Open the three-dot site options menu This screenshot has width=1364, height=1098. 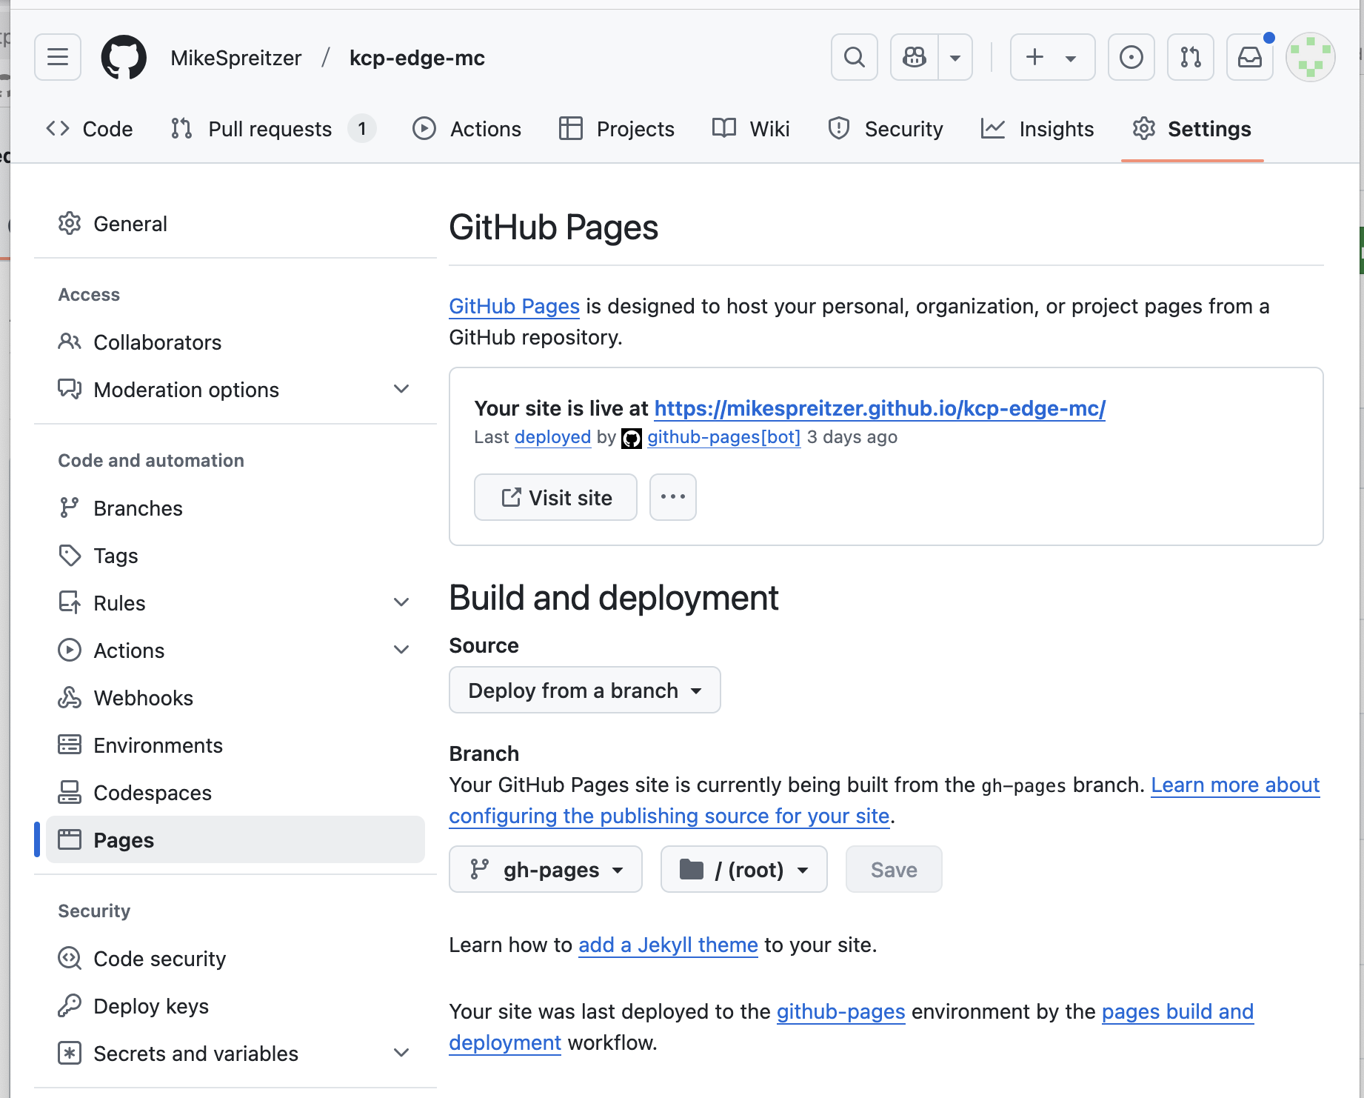click(x=672, y=497)
